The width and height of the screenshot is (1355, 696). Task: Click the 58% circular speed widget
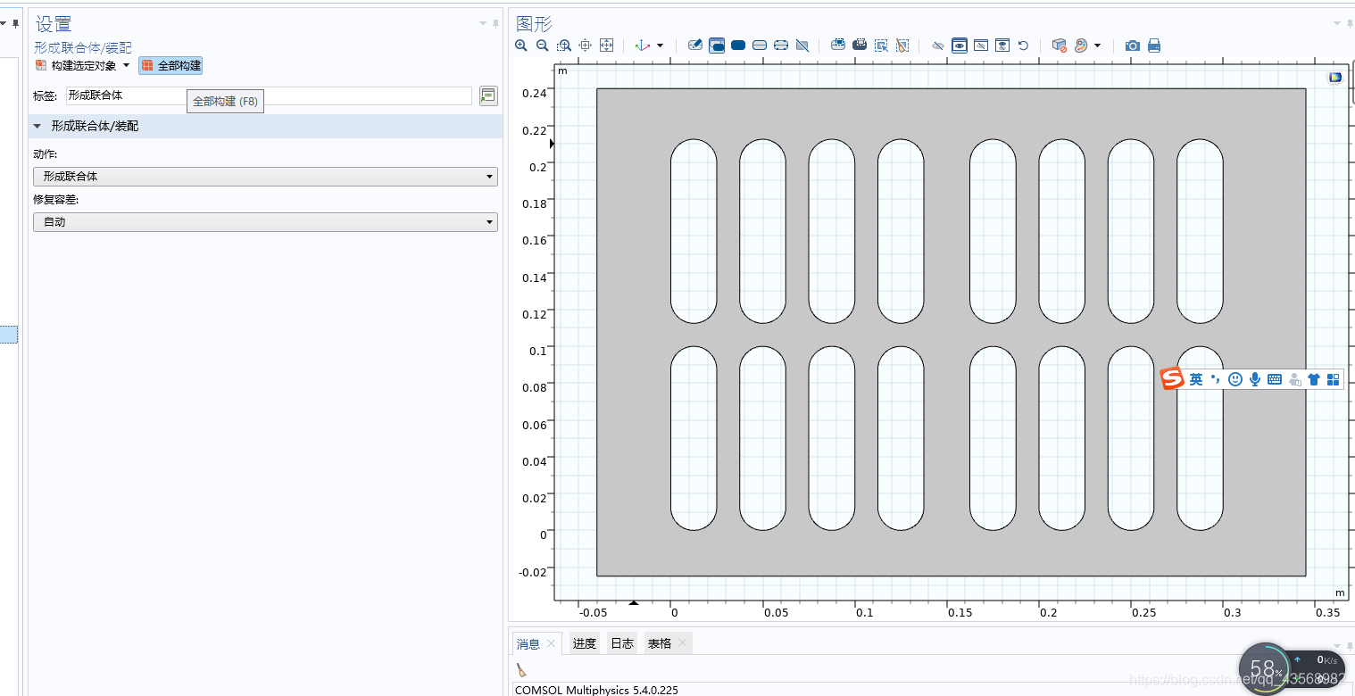click(x=1266, y=669)
